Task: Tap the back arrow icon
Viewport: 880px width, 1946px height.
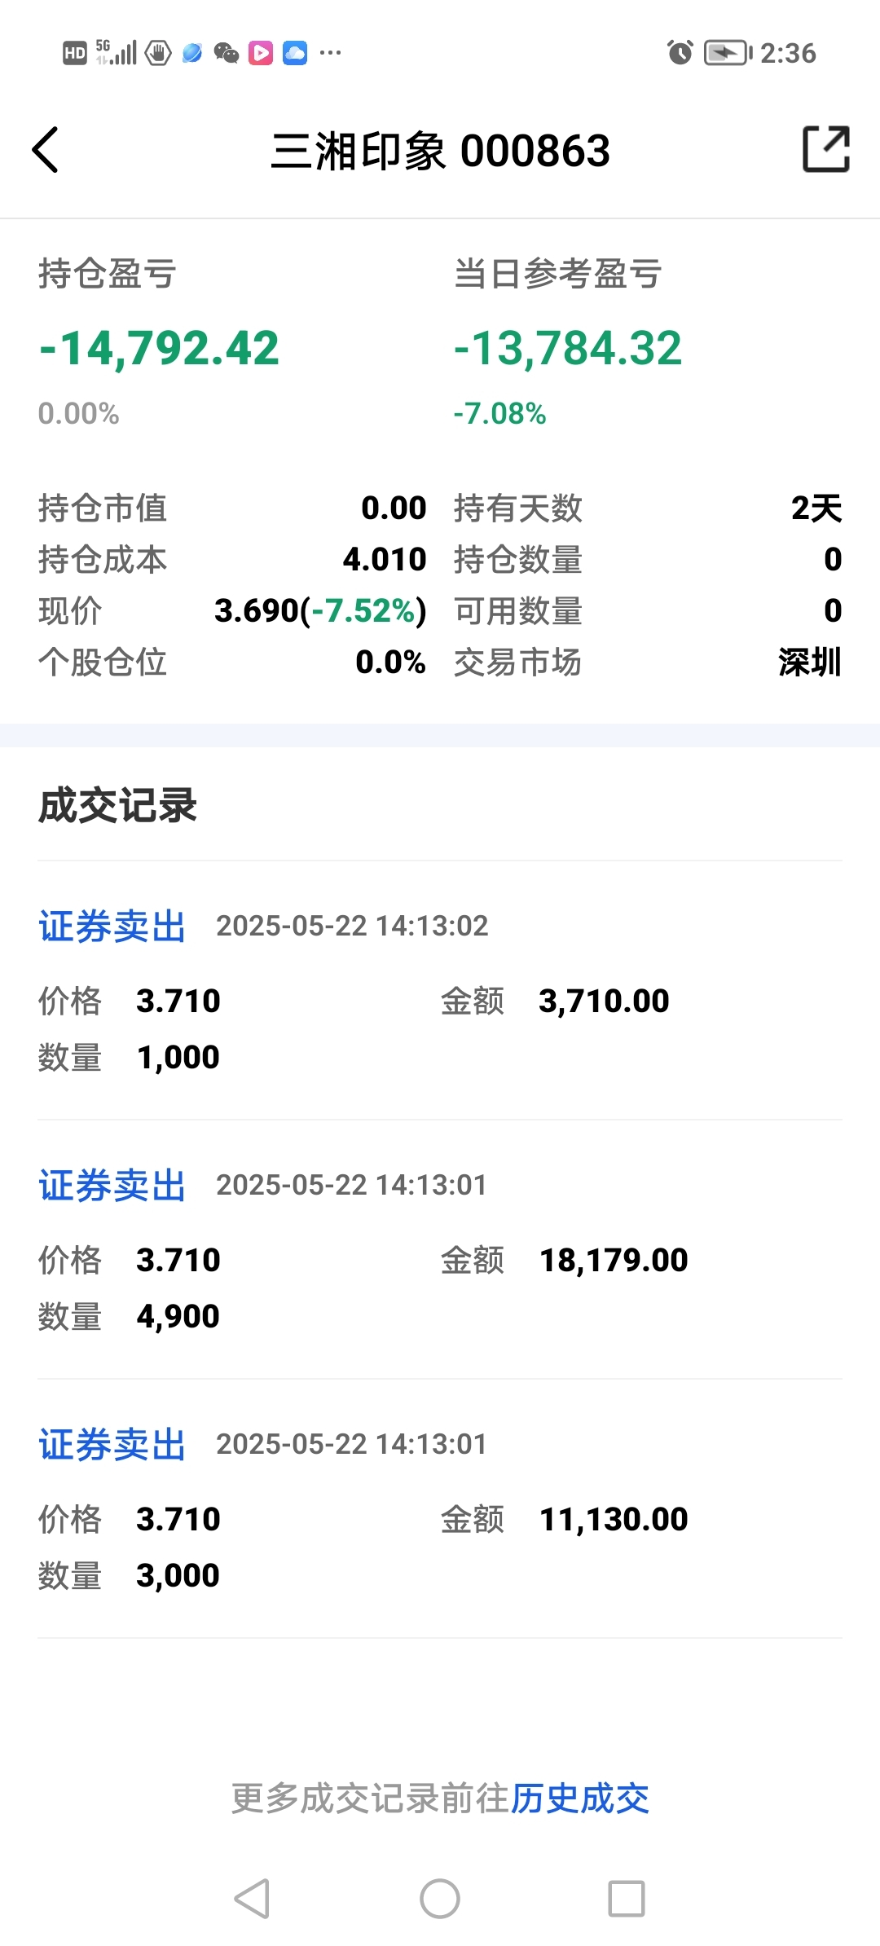Action: pos(46,150)
